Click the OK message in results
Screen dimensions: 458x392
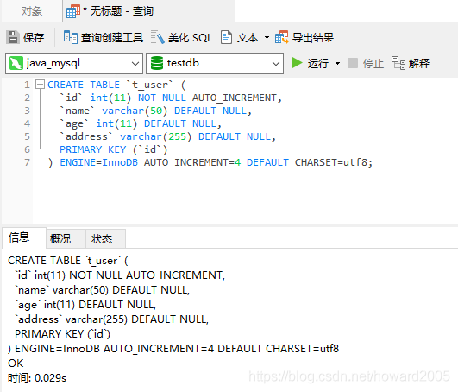[x=16, y=364]
